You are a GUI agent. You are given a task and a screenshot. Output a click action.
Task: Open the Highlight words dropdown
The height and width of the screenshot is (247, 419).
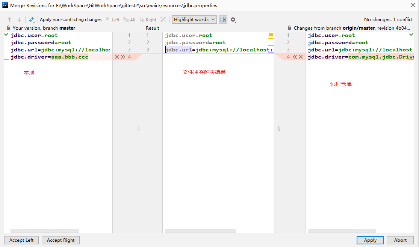tap(194, 20)
